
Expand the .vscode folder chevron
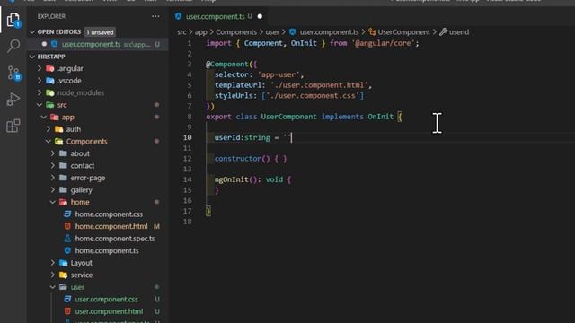[40, 81]
